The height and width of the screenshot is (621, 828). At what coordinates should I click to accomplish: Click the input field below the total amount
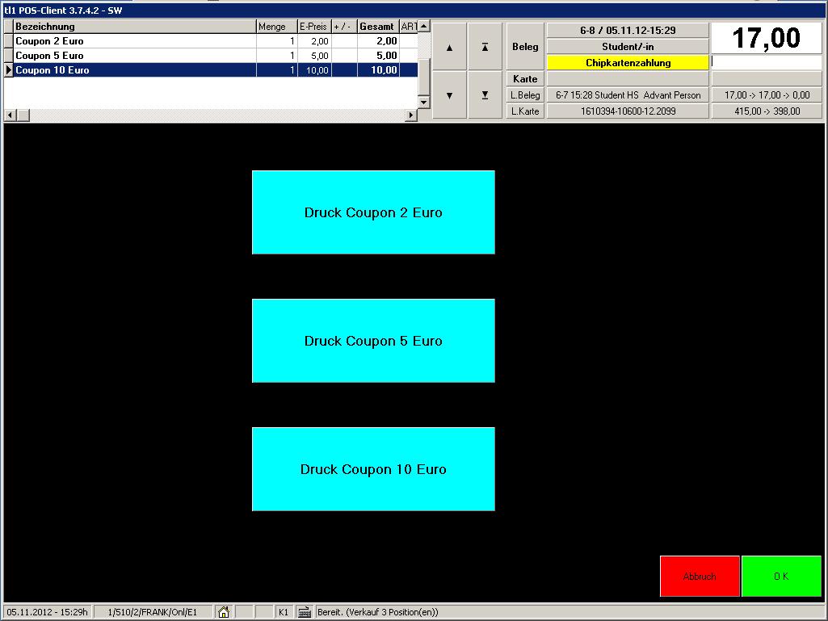[766, 62]
